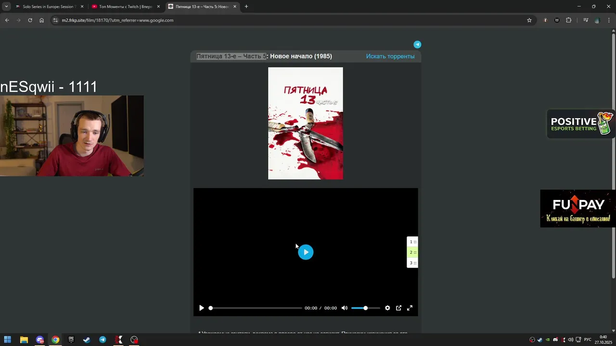Image resolution: width=616 pixels, height=346 pixels.
Task: Mute the video player volume speaker
Action: (344, 308)
